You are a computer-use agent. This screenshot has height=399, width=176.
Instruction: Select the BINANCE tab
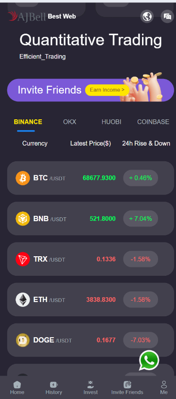[x=28, y=122]
